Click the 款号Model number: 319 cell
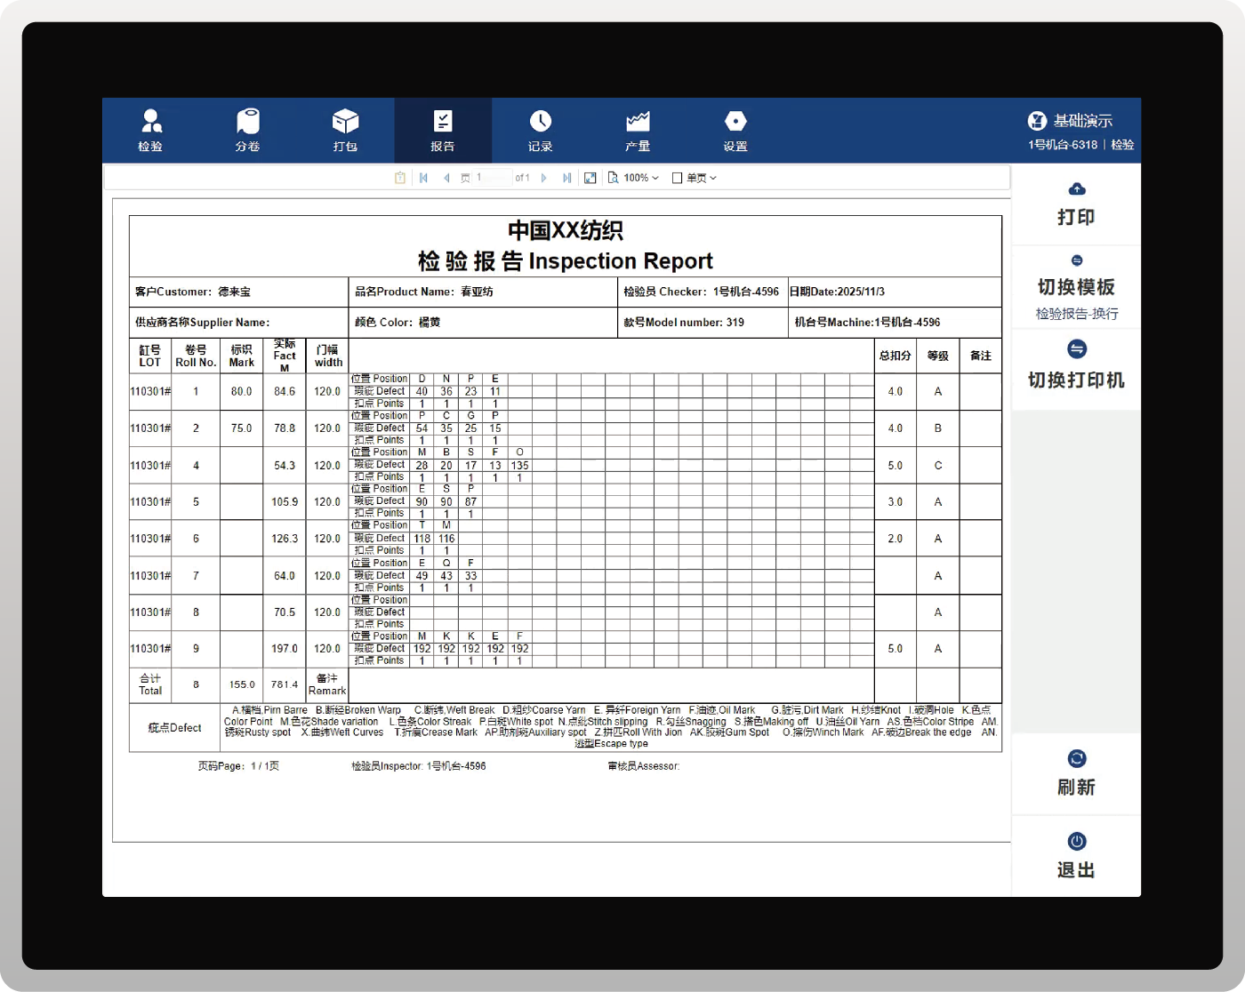This screenshot has width=1245, height=992. click(x=703, y=323)
